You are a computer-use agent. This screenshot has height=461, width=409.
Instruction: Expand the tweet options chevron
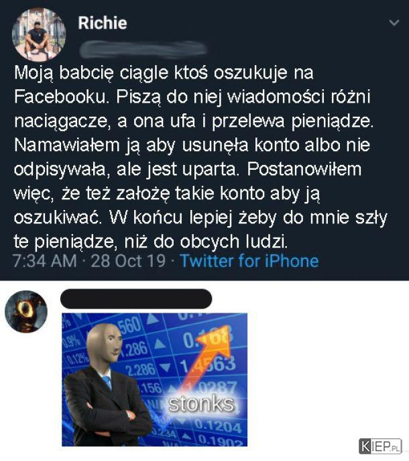[x=394, y=22]
